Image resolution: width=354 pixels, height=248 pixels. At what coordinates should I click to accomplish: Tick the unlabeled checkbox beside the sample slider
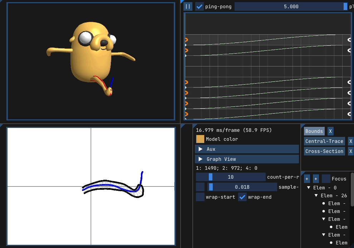pyautogui.click(x=200, y=187)
